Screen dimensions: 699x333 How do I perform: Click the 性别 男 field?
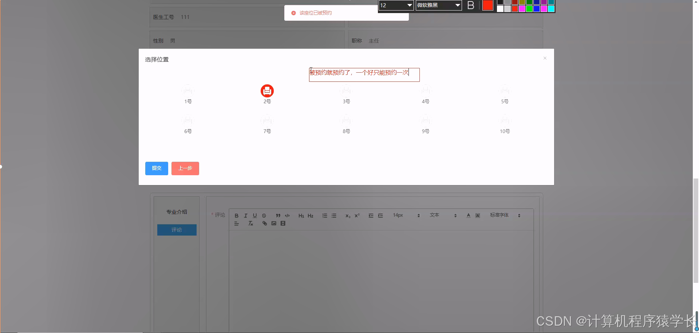pos(247,40)
